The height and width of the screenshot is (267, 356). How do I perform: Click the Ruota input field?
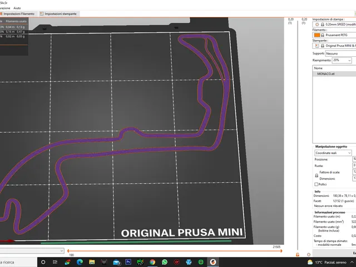pyautogui.click(x=354, y=166)
